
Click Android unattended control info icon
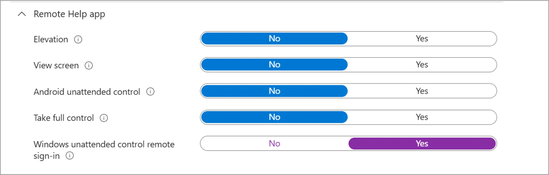point(150,92)
